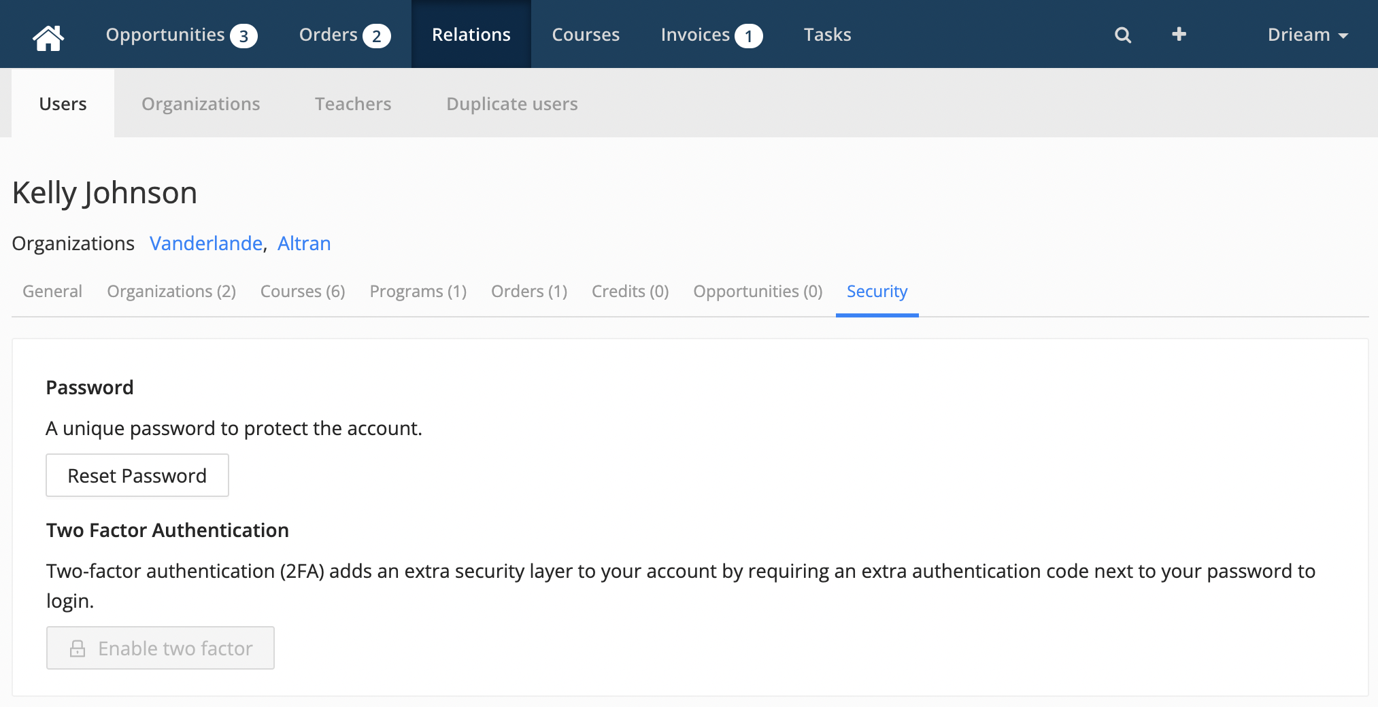
Task: Select Relations in the top navigation
Action: (x=471, y=35)
